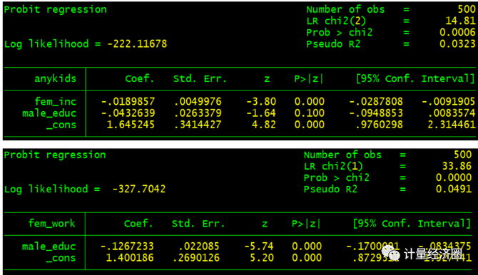Screen dimensions: 478x275
Task: Click the Std. Err. header in second table
Action: point(198,224)
